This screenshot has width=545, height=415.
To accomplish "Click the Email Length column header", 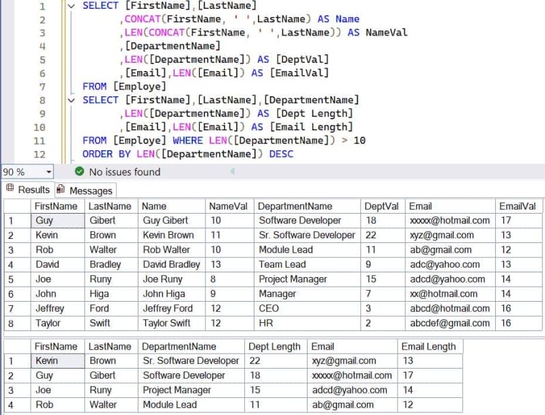I will click(x=428, y=347).
